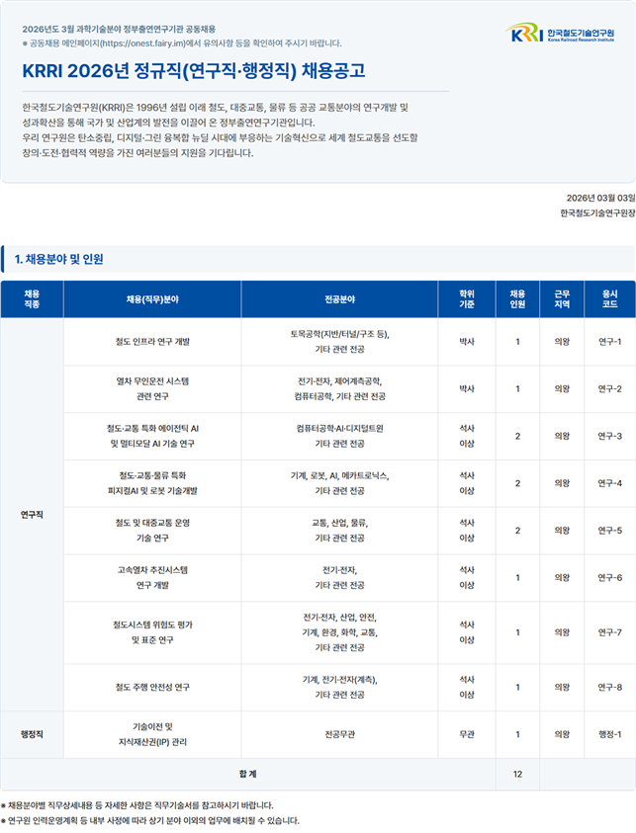Select the '기술이전 및 지식재산권(IP) 관리' cell
Viewport: 636px width, 833px height.
(152, 735)
